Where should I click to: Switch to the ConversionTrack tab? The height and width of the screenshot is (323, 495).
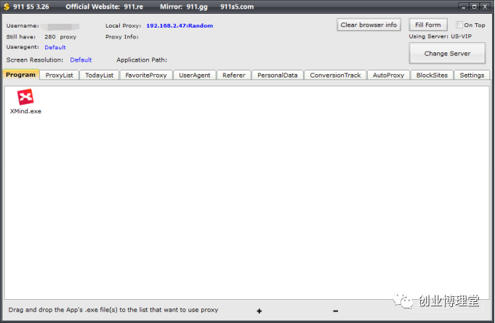click(335, 75)
